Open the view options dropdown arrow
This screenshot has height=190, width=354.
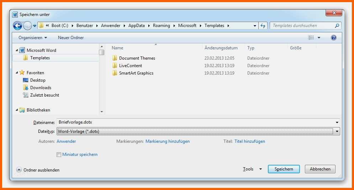coord(319,38)
